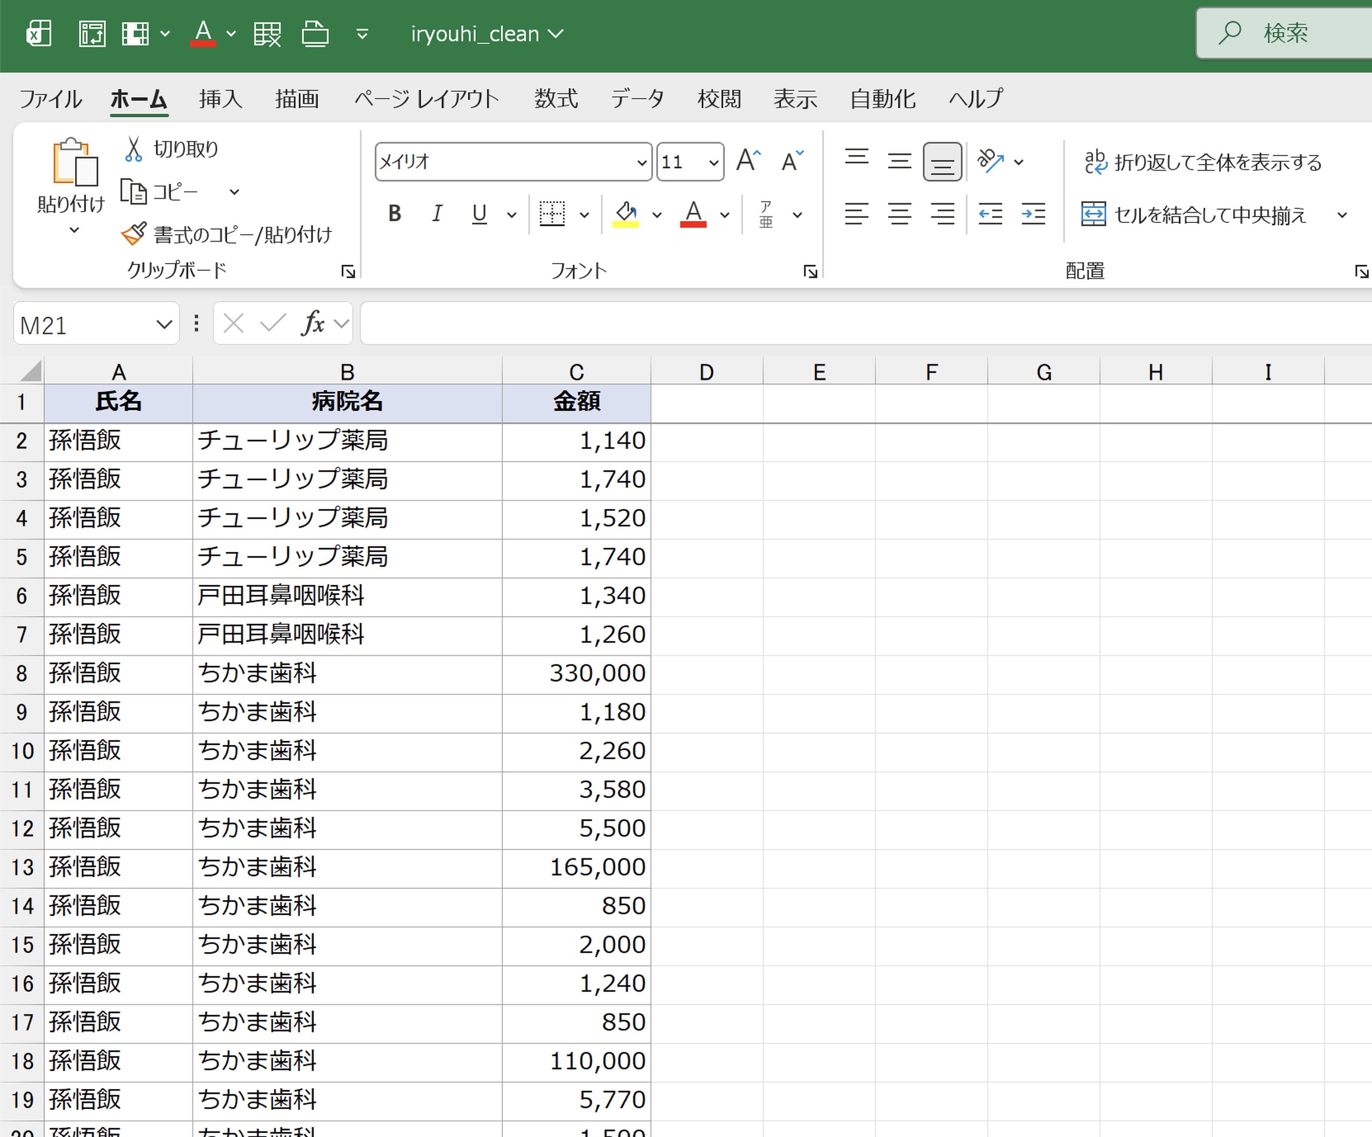Click the Paste clipboard icon
1372x1137 pixels.
tap(75, 162)
